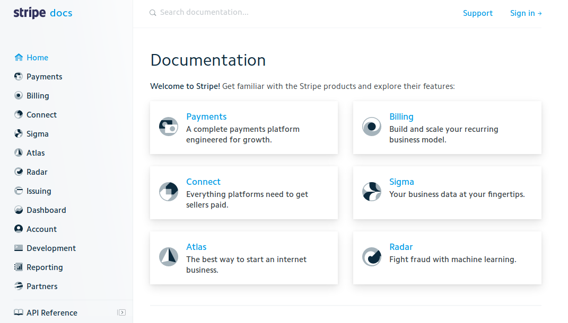
Task: Open the Connect card title link
Action: [x=203, y=182]
